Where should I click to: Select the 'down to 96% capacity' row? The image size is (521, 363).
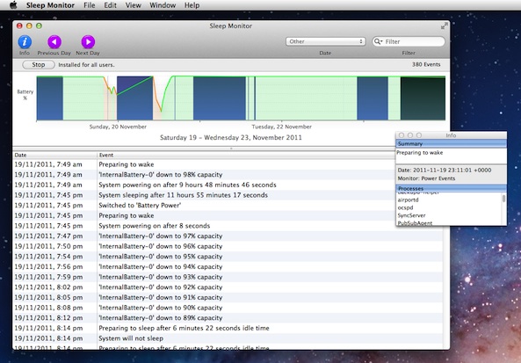228,246
